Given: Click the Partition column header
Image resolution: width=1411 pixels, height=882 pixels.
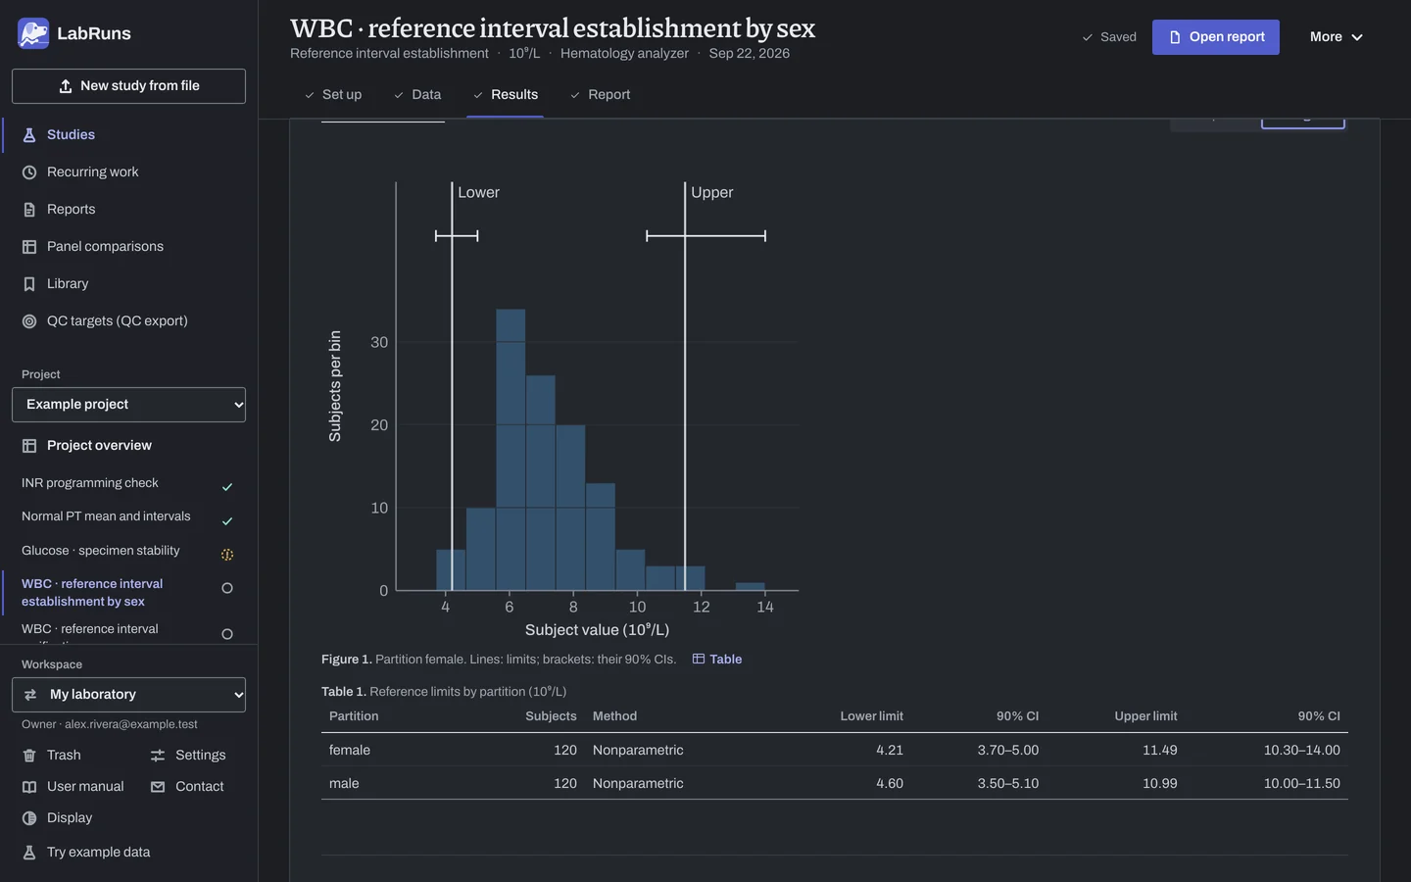Looking at the screenshot, I should [x=354, y=716].
